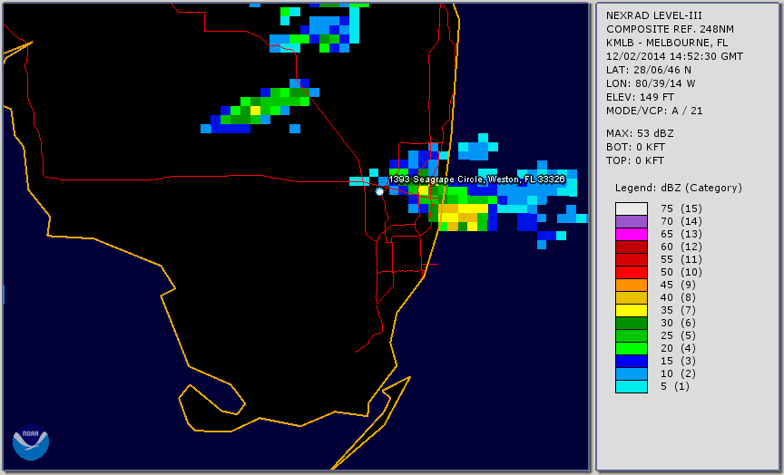This screenshot has width=784, height=475.
Task: Select the 60 dBZ dark red swatch
Action: point(632,247)
